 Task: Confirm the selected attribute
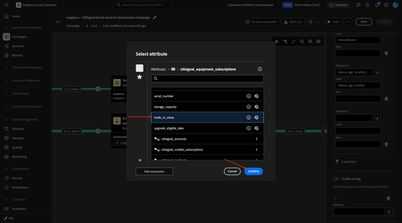pos(254,171)
